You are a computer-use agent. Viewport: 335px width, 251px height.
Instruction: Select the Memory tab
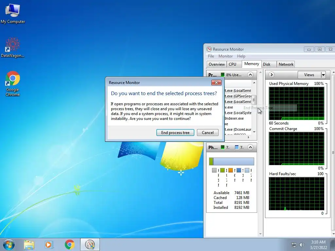point(252,64)
